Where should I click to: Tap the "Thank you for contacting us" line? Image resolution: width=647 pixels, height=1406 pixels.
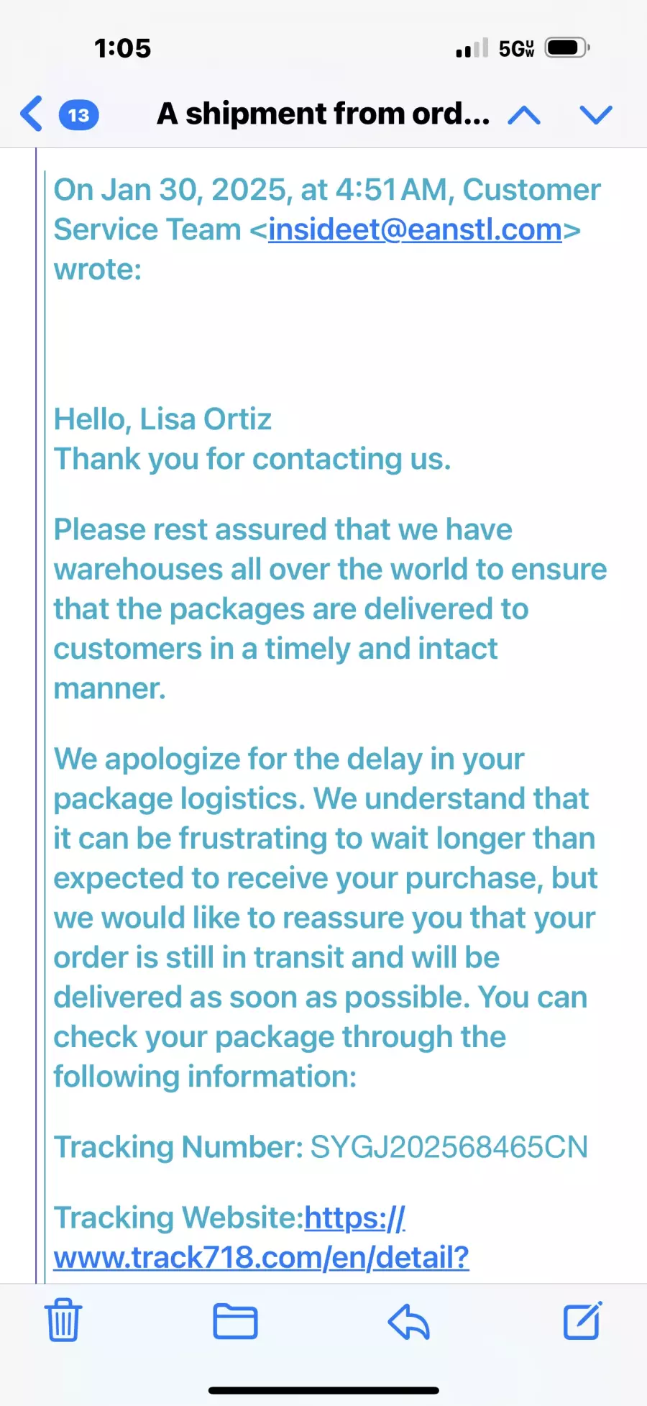(x=252, y=459)
